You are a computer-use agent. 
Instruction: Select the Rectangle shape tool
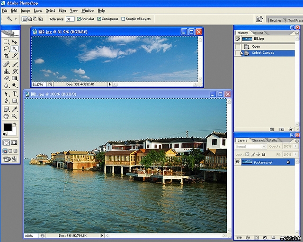[x=15, y=100]
